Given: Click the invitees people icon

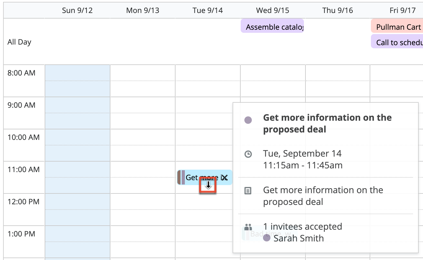Looking at the screenshot, I should (248, 227).
